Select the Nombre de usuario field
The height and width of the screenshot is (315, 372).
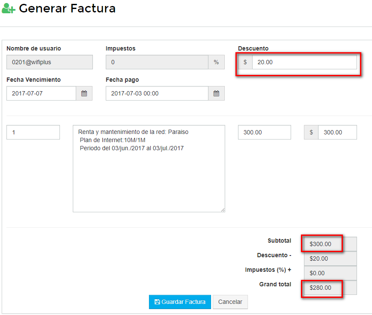(49, 62)
